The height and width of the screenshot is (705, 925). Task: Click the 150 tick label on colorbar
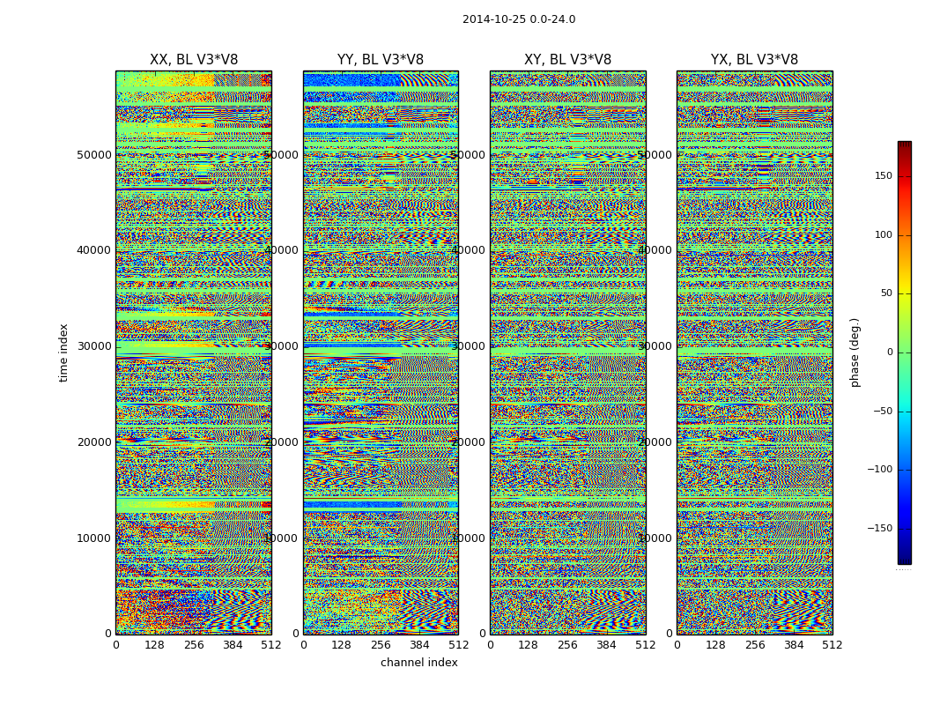point(882,176)
